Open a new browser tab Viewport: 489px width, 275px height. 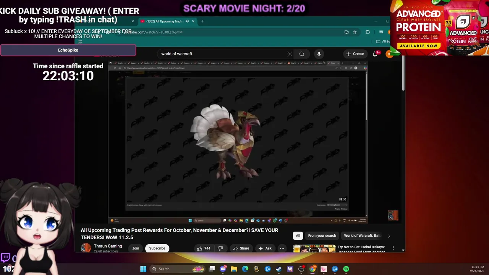point(202,21)
